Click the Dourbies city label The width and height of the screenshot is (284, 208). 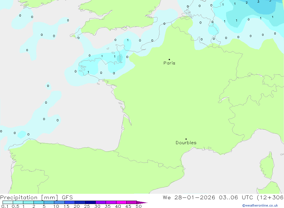pyautogui.click(x=186, y=143)
